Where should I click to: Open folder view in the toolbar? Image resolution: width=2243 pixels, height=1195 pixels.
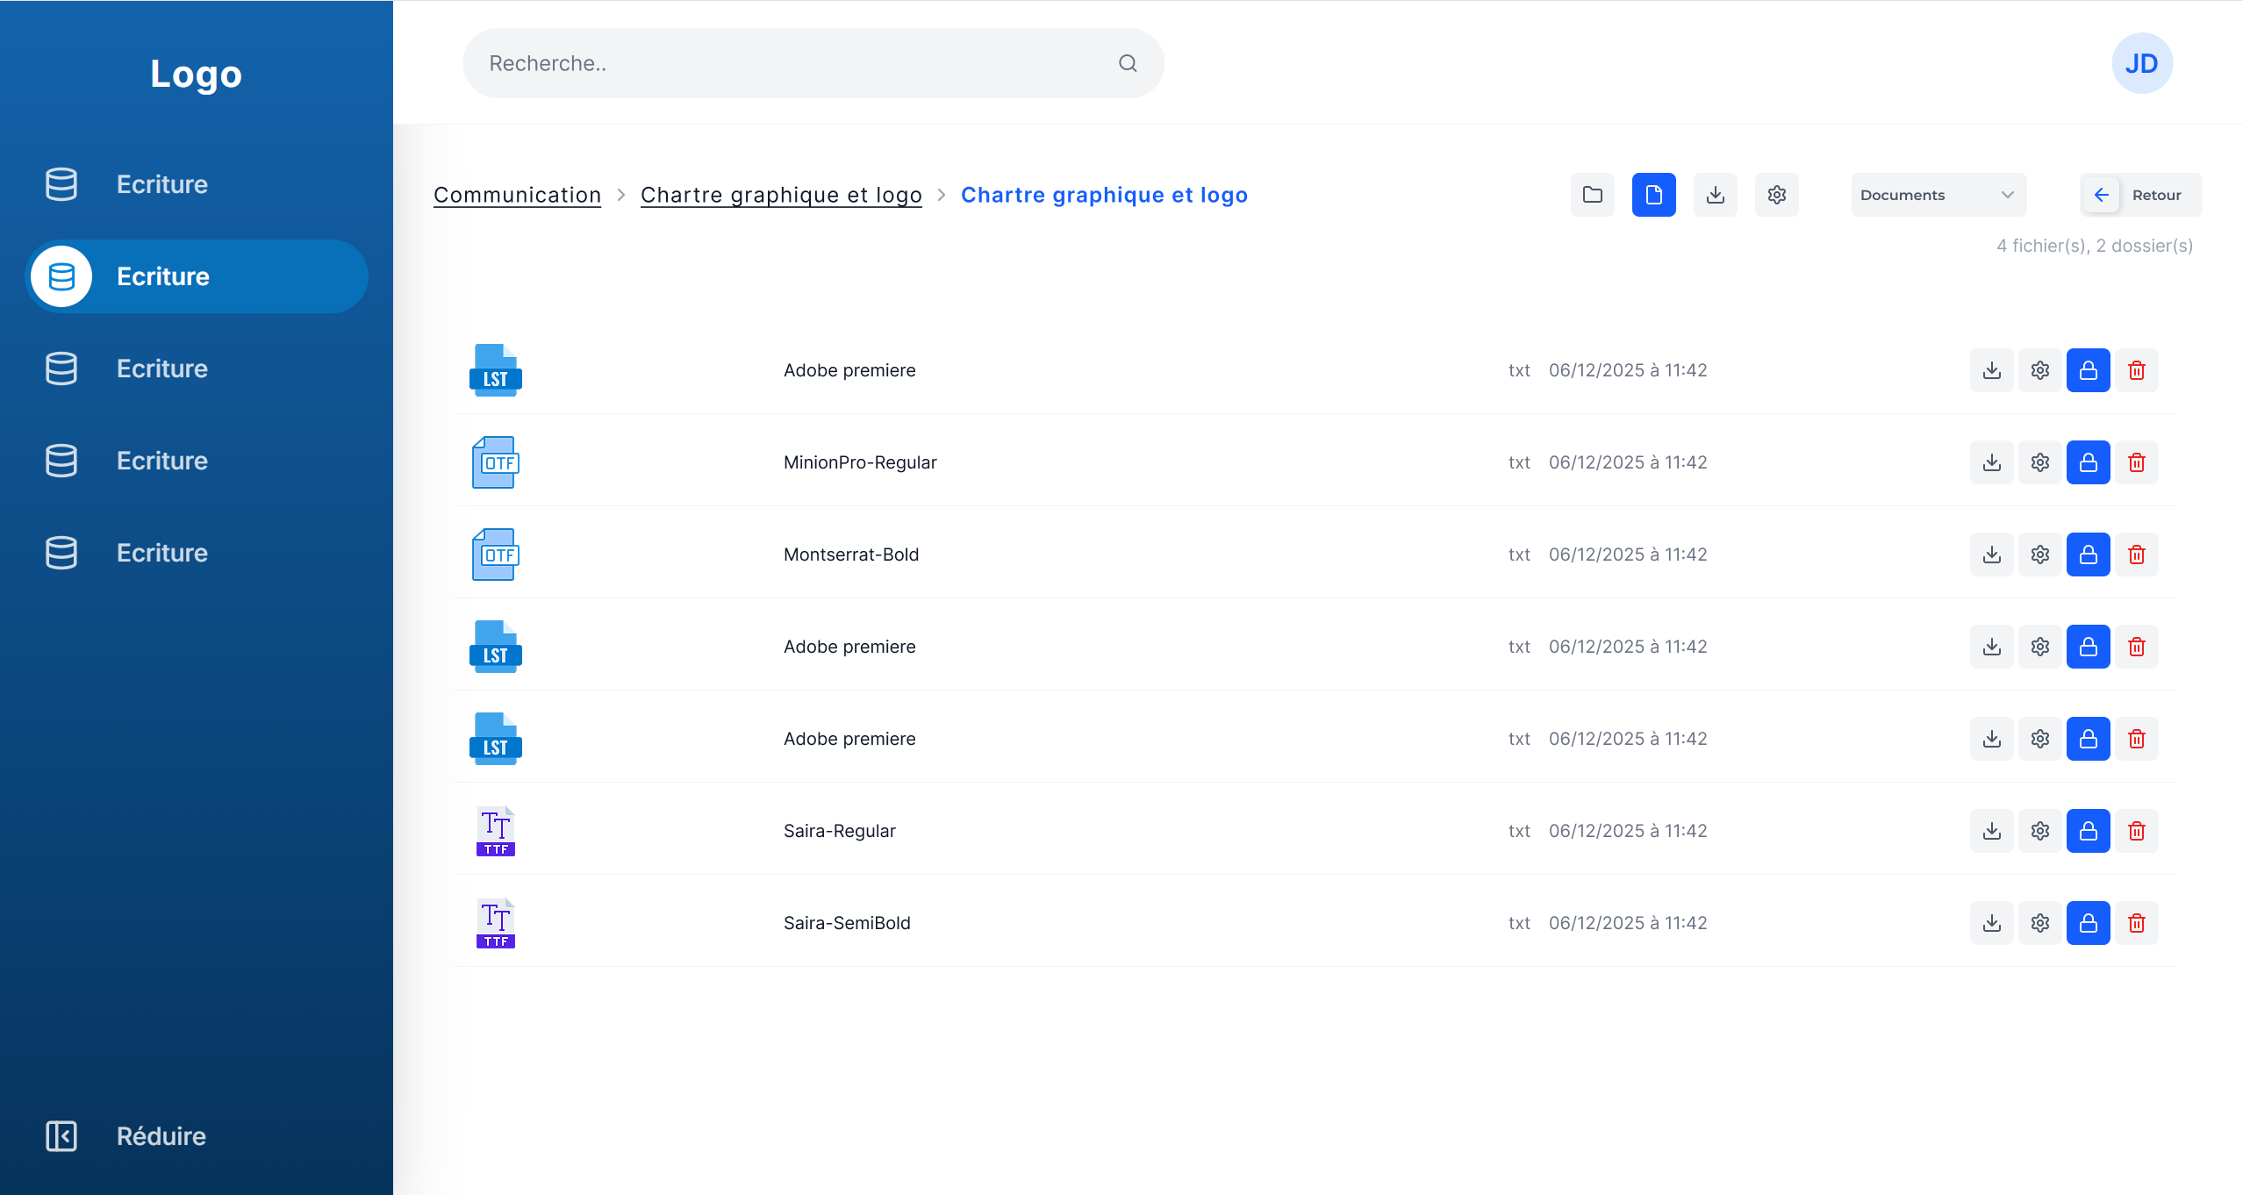coord(1592,194)
